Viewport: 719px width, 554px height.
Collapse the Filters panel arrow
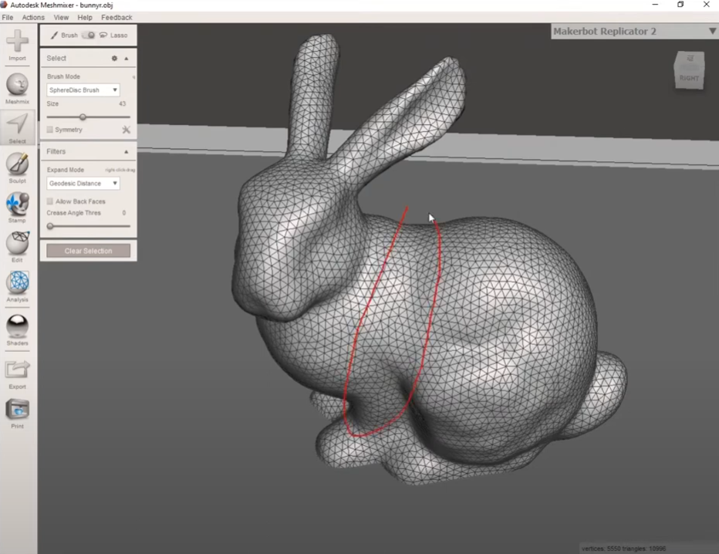coord(126,151)
